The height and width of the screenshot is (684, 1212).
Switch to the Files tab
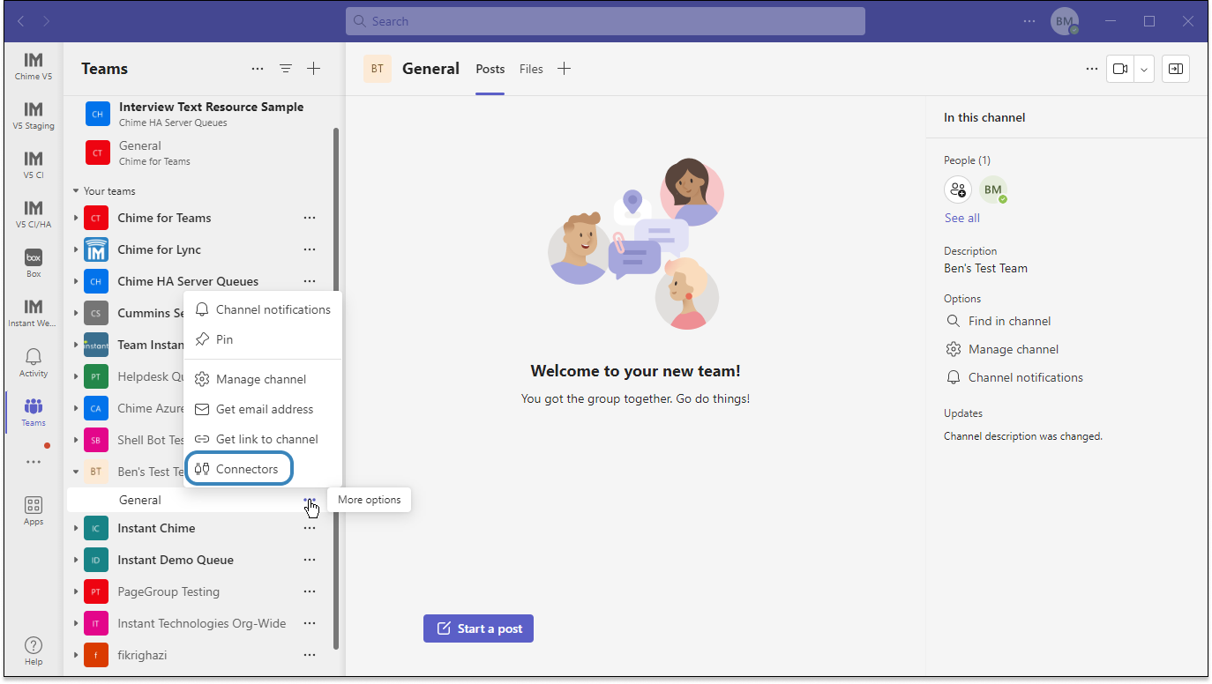[x=531, y=69]
